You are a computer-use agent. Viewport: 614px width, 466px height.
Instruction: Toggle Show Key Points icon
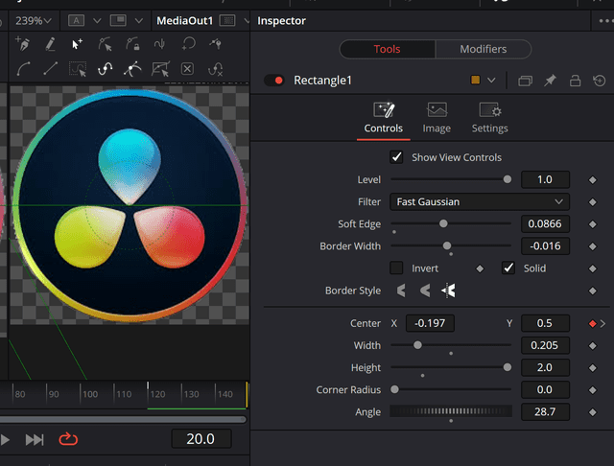pos(105,69)
